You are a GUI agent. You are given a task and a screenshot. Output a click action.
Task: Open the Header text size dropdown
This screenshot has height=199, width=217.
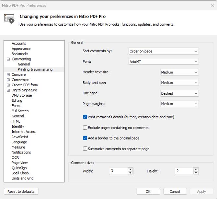coord(179,72)
